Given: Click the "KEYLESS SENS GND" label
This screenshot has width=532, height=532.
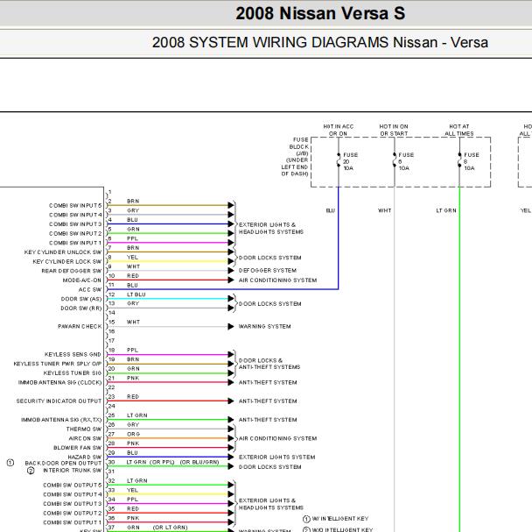Looking at the screenshot, I should pyautogui.click(x=73, y=355).
